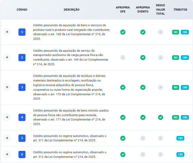
Task: Click the green IBS tag in row 3
Action: coord(176,87)
